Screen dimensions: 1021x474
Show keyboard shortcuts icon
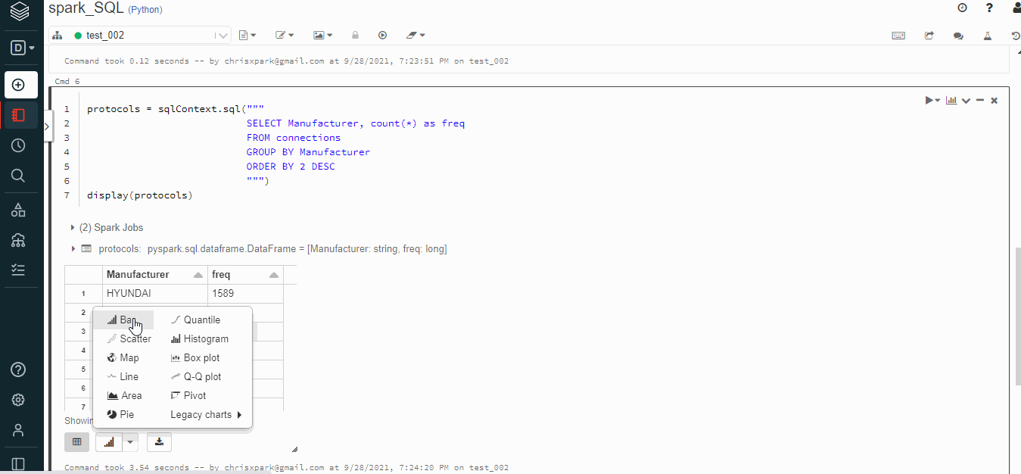tap(898, 36)
